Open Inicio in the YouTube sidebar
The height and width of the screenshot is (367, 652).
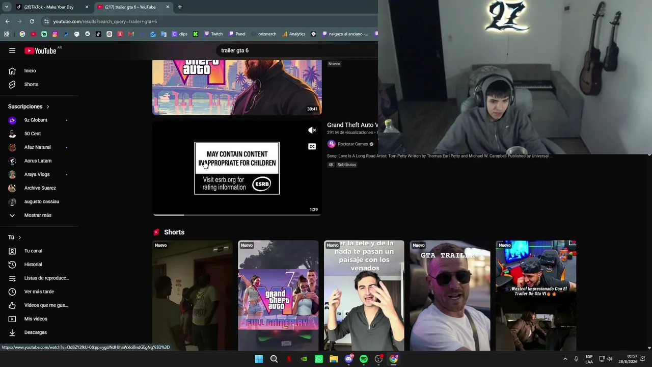(x=30, y=71)
